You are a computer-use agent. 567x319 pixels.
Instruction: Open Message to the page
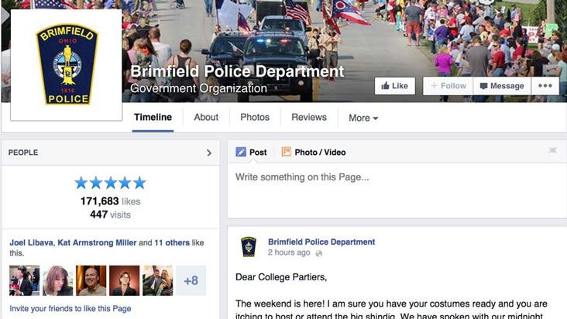coord(502,86)
